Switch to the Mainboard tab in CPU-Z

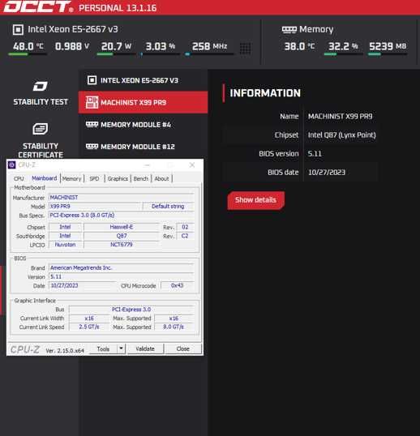pos(45,178)
